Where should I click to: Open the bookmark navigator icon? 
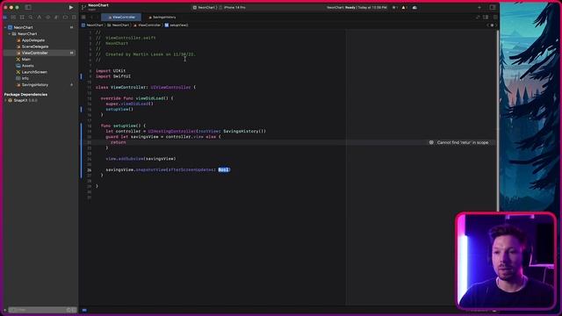pyautogui.click(x=22, y=18)
